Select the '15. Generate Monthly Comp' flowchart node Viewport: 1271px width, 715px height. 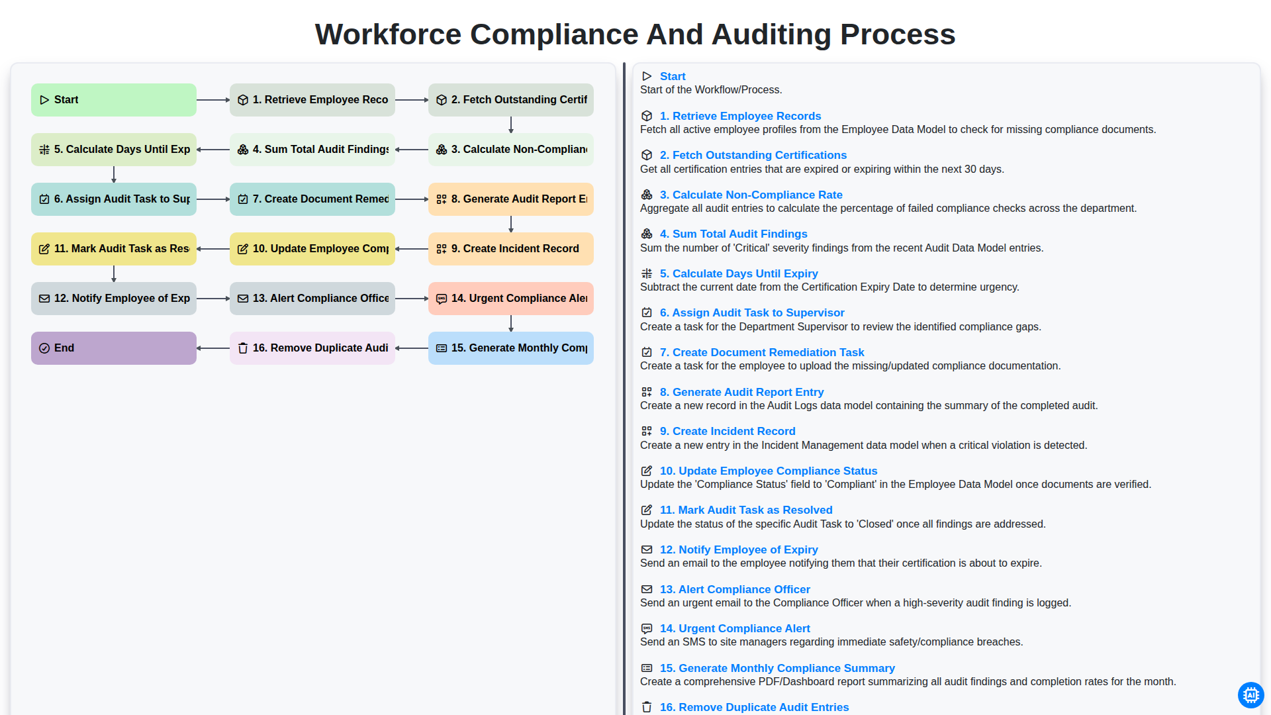[x=511, y=348]
